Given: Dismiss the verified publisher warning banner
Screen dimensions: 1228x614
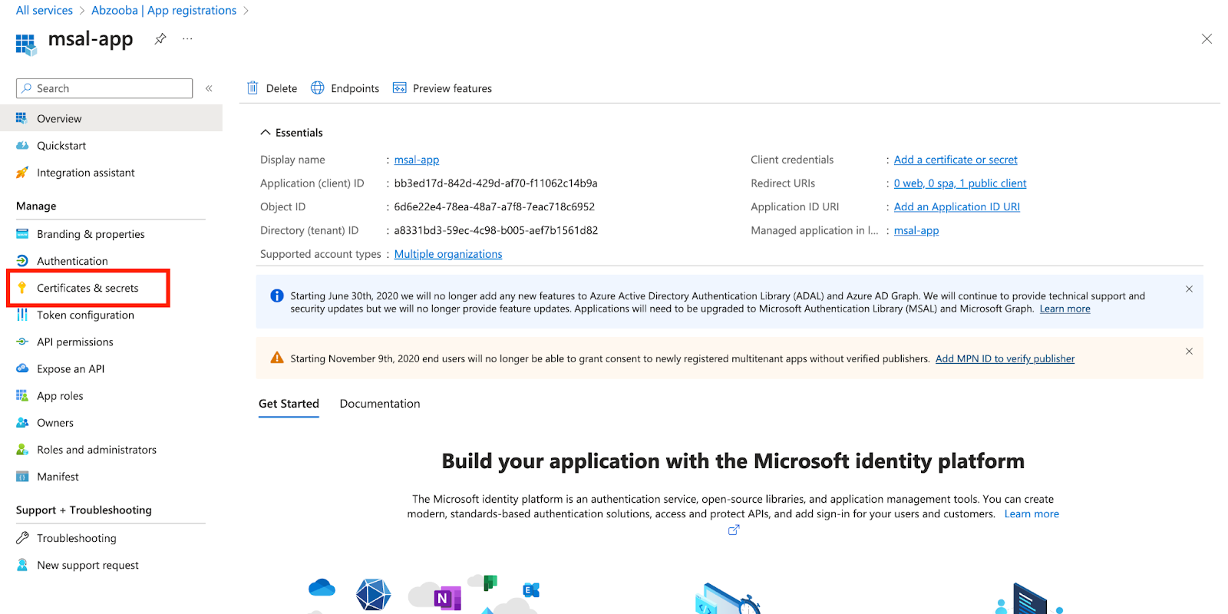Looking at the screenshot, I should pos(1189,352).
